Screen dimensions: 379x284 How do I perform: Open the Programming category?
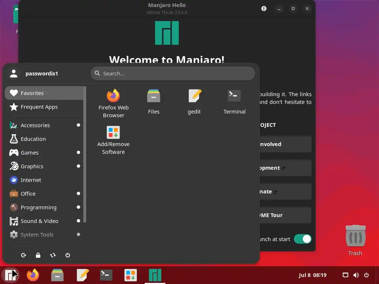pos(44,207)
